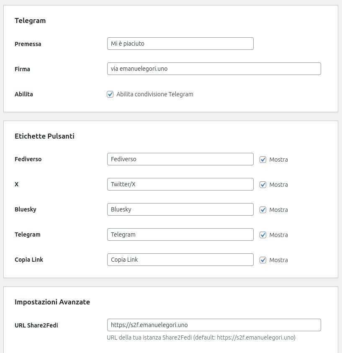Edit the URL Share2Fedi field
Viewport: 342px width, 353px height.
213,325
